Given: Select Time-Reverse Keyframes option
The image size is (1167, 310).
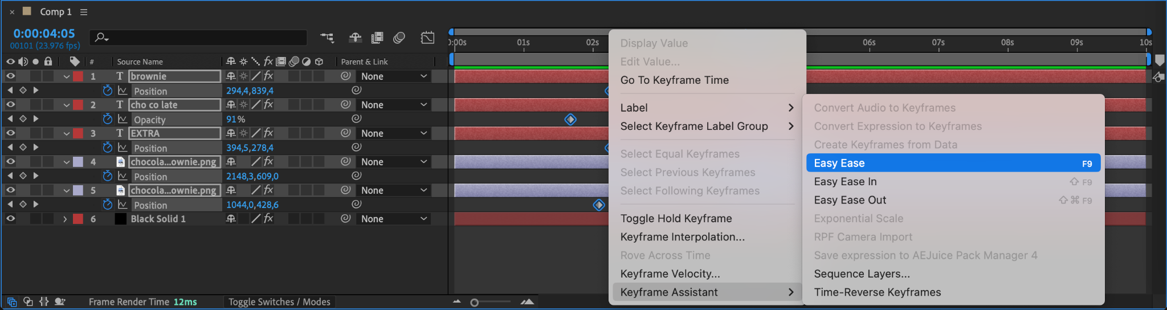Looking at the screenshot, I should coord(877,292).
